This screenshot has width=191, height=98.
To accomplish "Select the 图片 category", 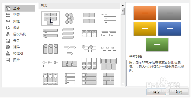I will tap(16, 60).
